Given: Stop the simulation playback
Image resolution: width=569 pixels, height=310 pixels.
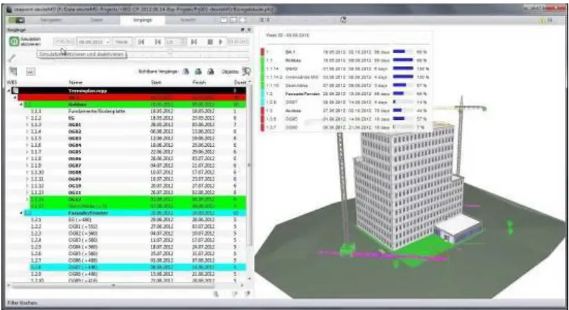Looking at the screenshot, I should pyautogui.click(x=209, y=42).
